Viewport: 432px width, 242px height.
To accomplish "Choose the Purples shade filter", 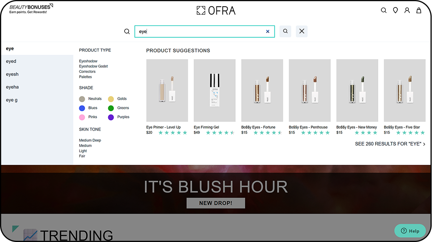I will [111, 117].
